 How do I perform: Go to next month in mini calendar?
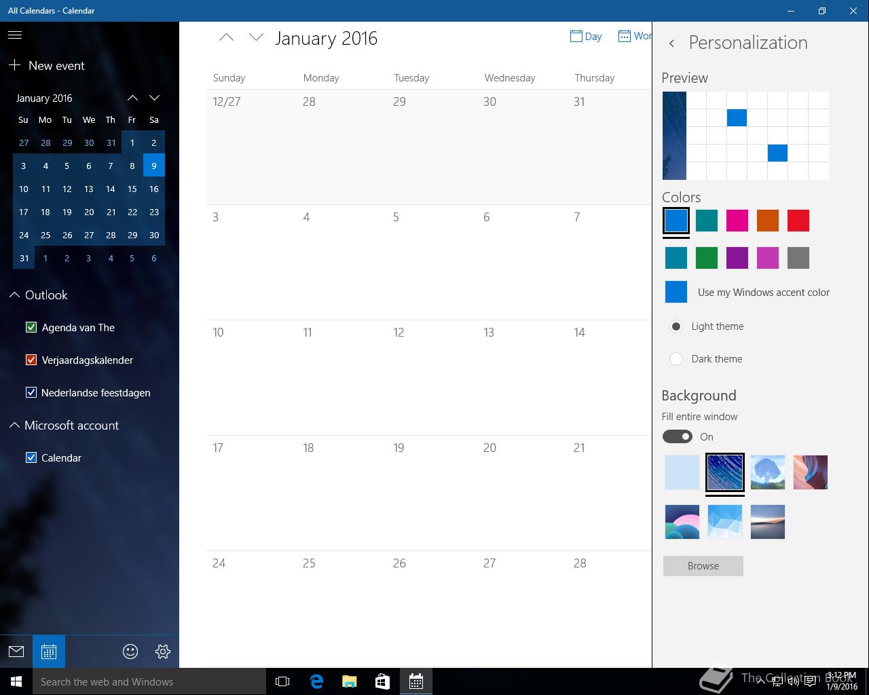click(x=154, y=98)
